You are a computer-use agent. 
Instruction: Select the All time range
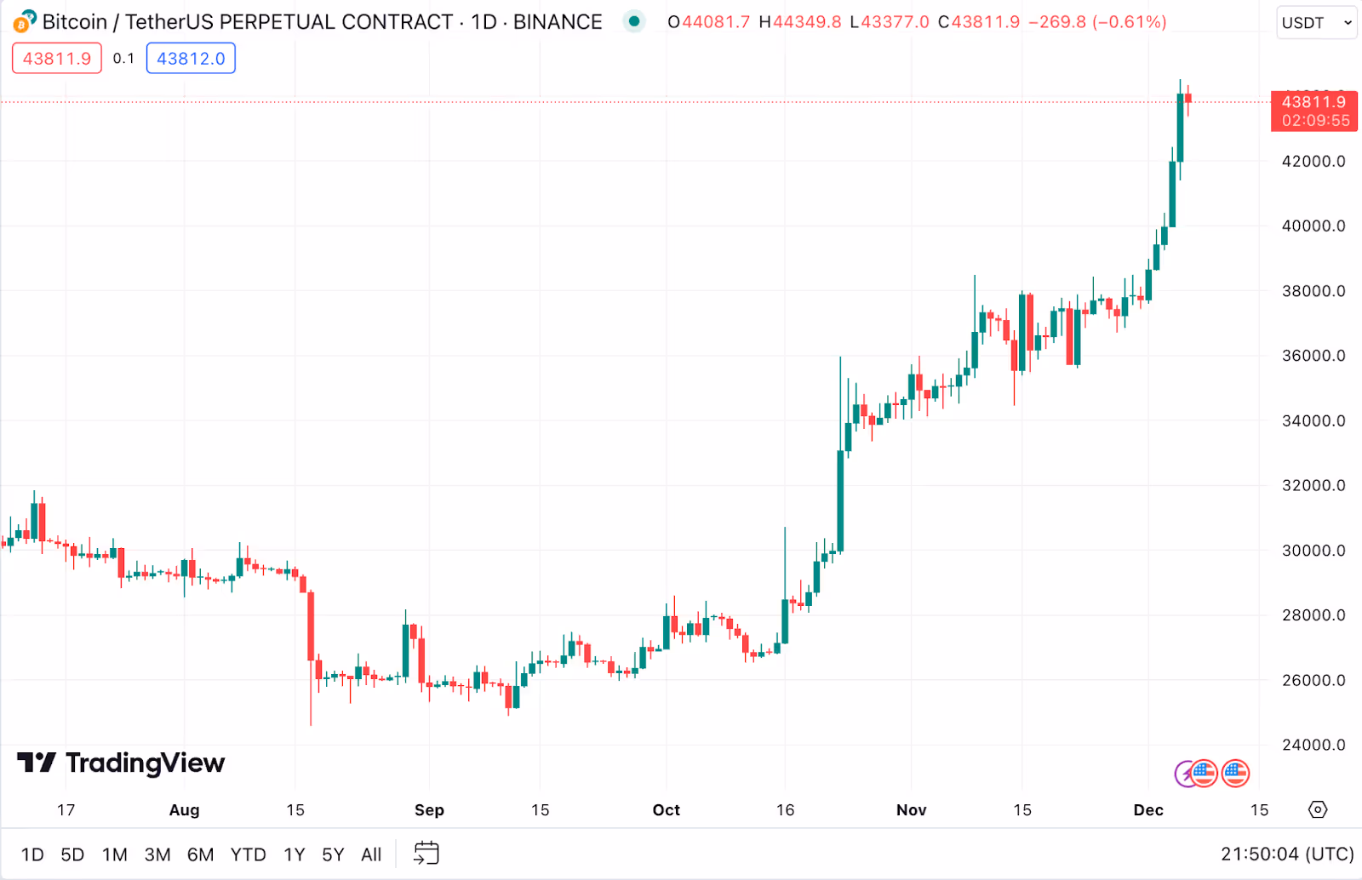tap(370, 854)
